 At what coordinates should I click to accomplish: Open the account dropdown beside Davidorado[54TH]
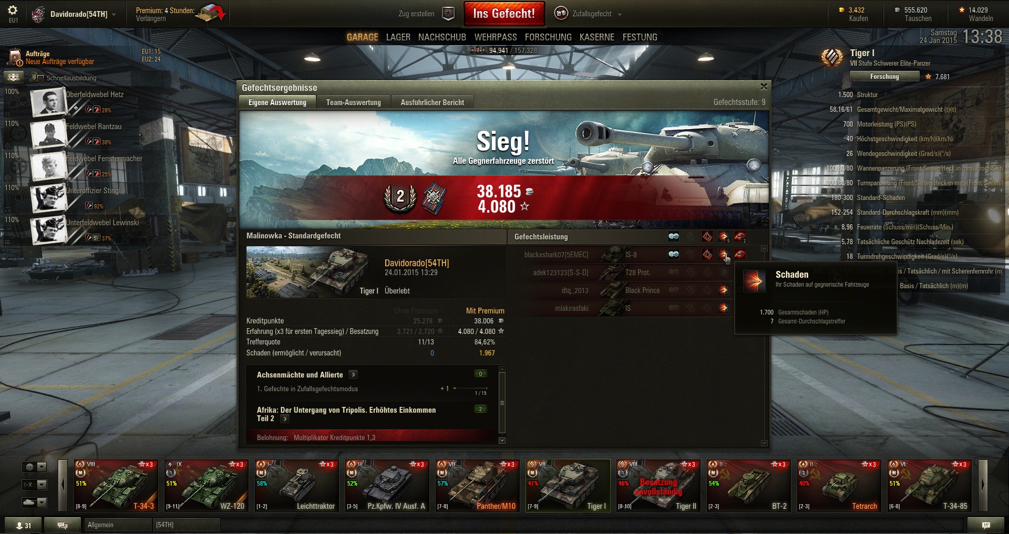tap(114, 14)
